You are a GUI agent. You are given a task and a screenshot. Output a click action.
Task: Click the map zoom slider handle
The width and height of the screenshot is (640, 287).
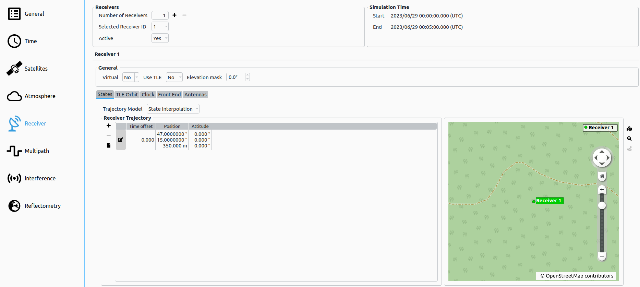coord(602,205)
